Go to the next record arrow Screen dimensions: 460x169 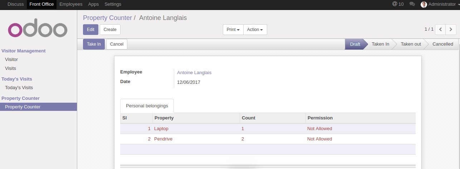tap(451, 30)
